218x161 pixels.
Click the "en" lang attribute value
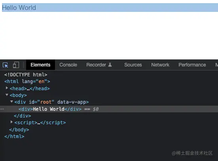pyautogui.click(x=42, y=81)
